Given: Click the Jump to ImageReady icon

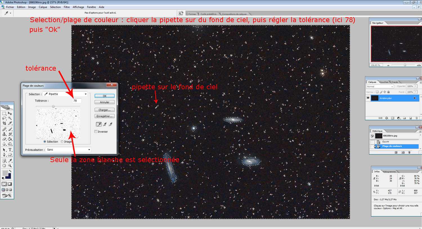Looking at the screenshot, I should 7,195.
